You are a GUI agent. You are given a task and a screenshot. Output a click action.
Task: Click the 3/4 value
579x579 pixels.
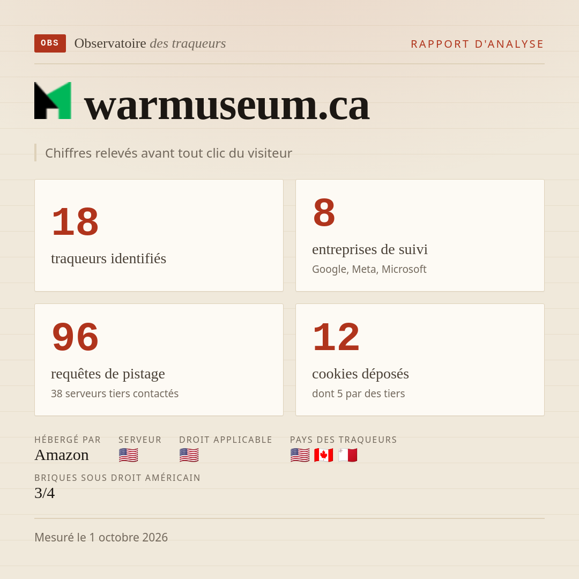coord(44,493)
